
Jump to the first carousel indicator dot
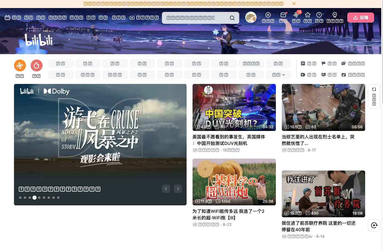20,198
